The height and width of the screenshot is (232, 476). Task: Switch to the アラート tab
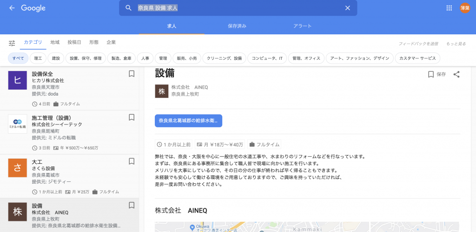302,26
